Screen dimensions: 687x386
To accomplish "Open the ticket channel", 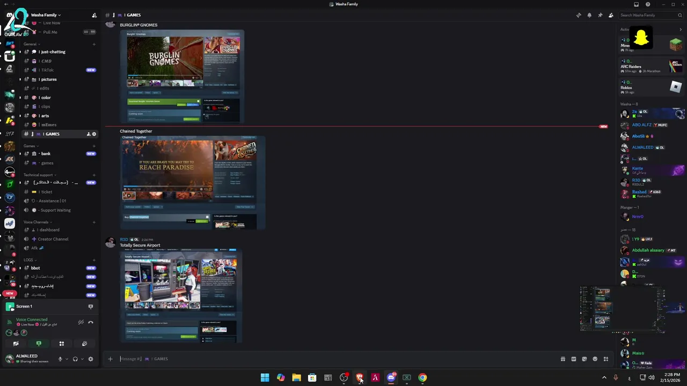I will point(59,192).
